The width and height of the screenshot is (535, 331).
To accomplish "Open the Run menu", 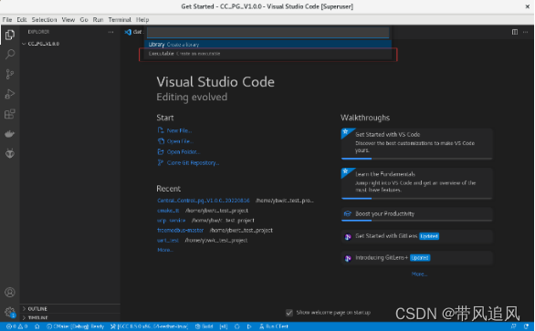I will pyautogui.click(x=98, y=20).
